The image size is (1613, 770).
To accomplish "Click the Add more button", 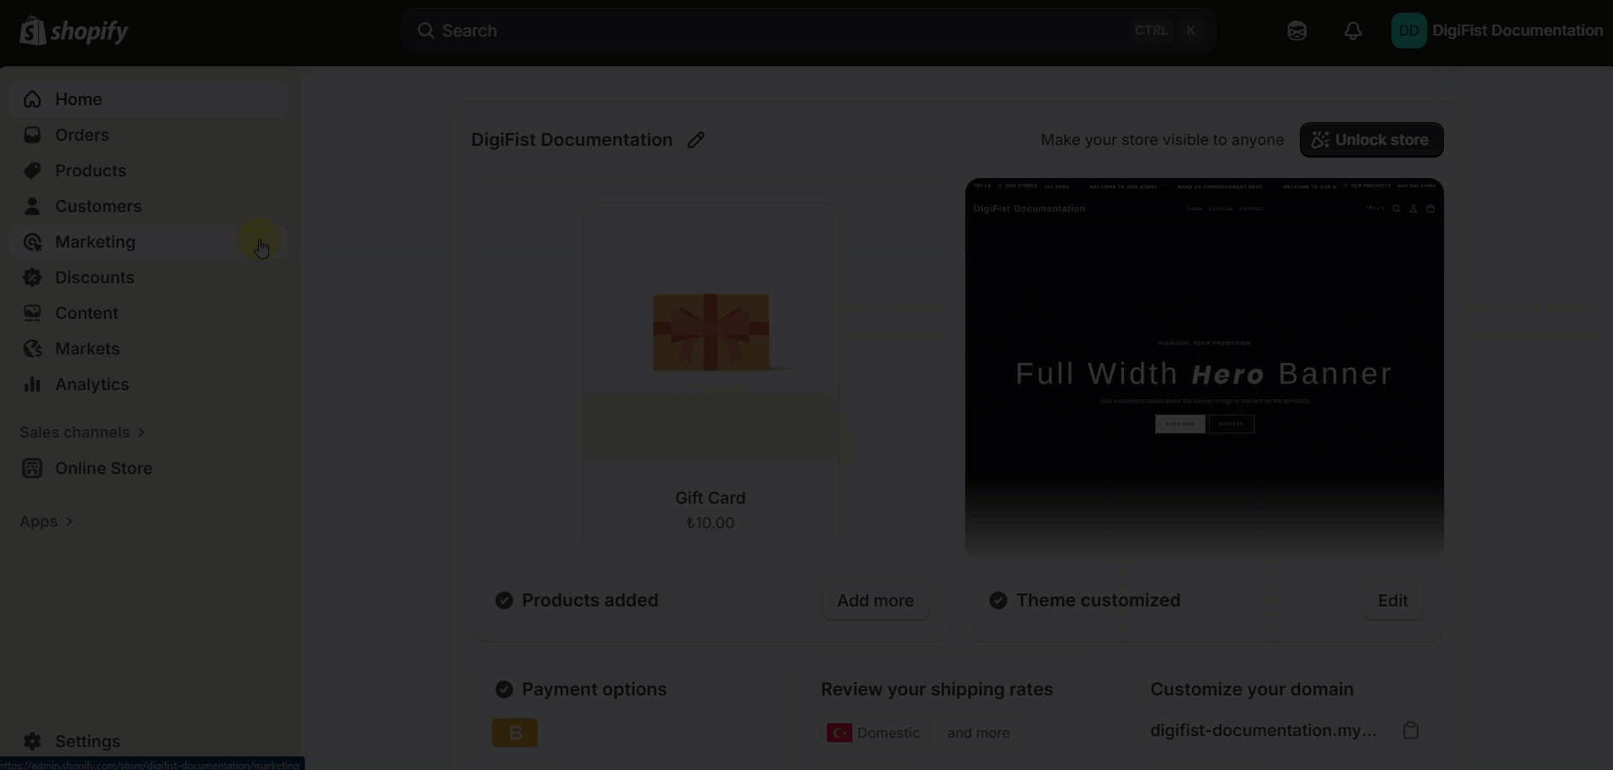I will 875,600.
